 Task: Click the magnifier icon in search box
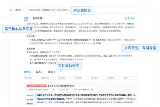(x=26, y=10)
